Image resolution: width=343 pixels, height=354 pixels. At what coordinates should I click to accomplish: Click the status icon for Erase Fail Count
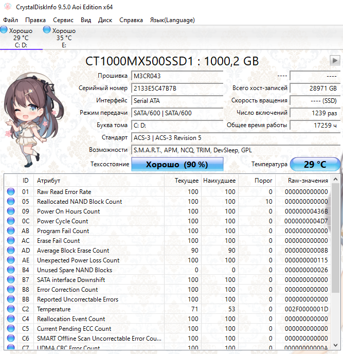tap(11, 241)
